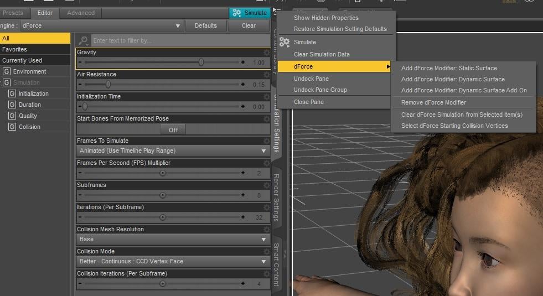Choose Select dForce Starting Collision Vertices

[454, 126]
